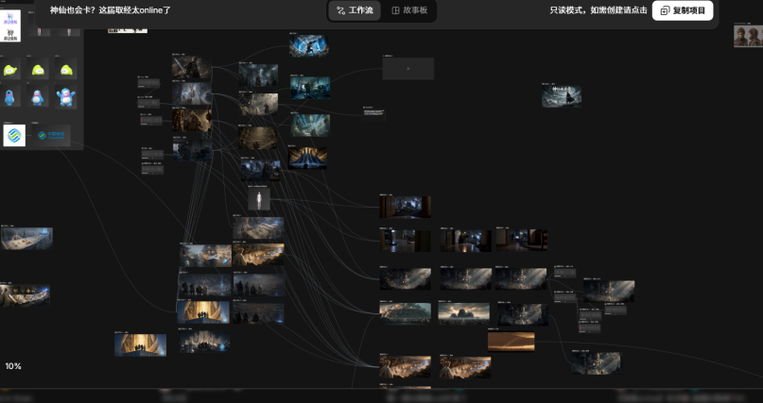Screen dimensions: 763x403
Task: Select the sunset clouds over rock peaks thumbnail
Action: [x=463, y=313]
